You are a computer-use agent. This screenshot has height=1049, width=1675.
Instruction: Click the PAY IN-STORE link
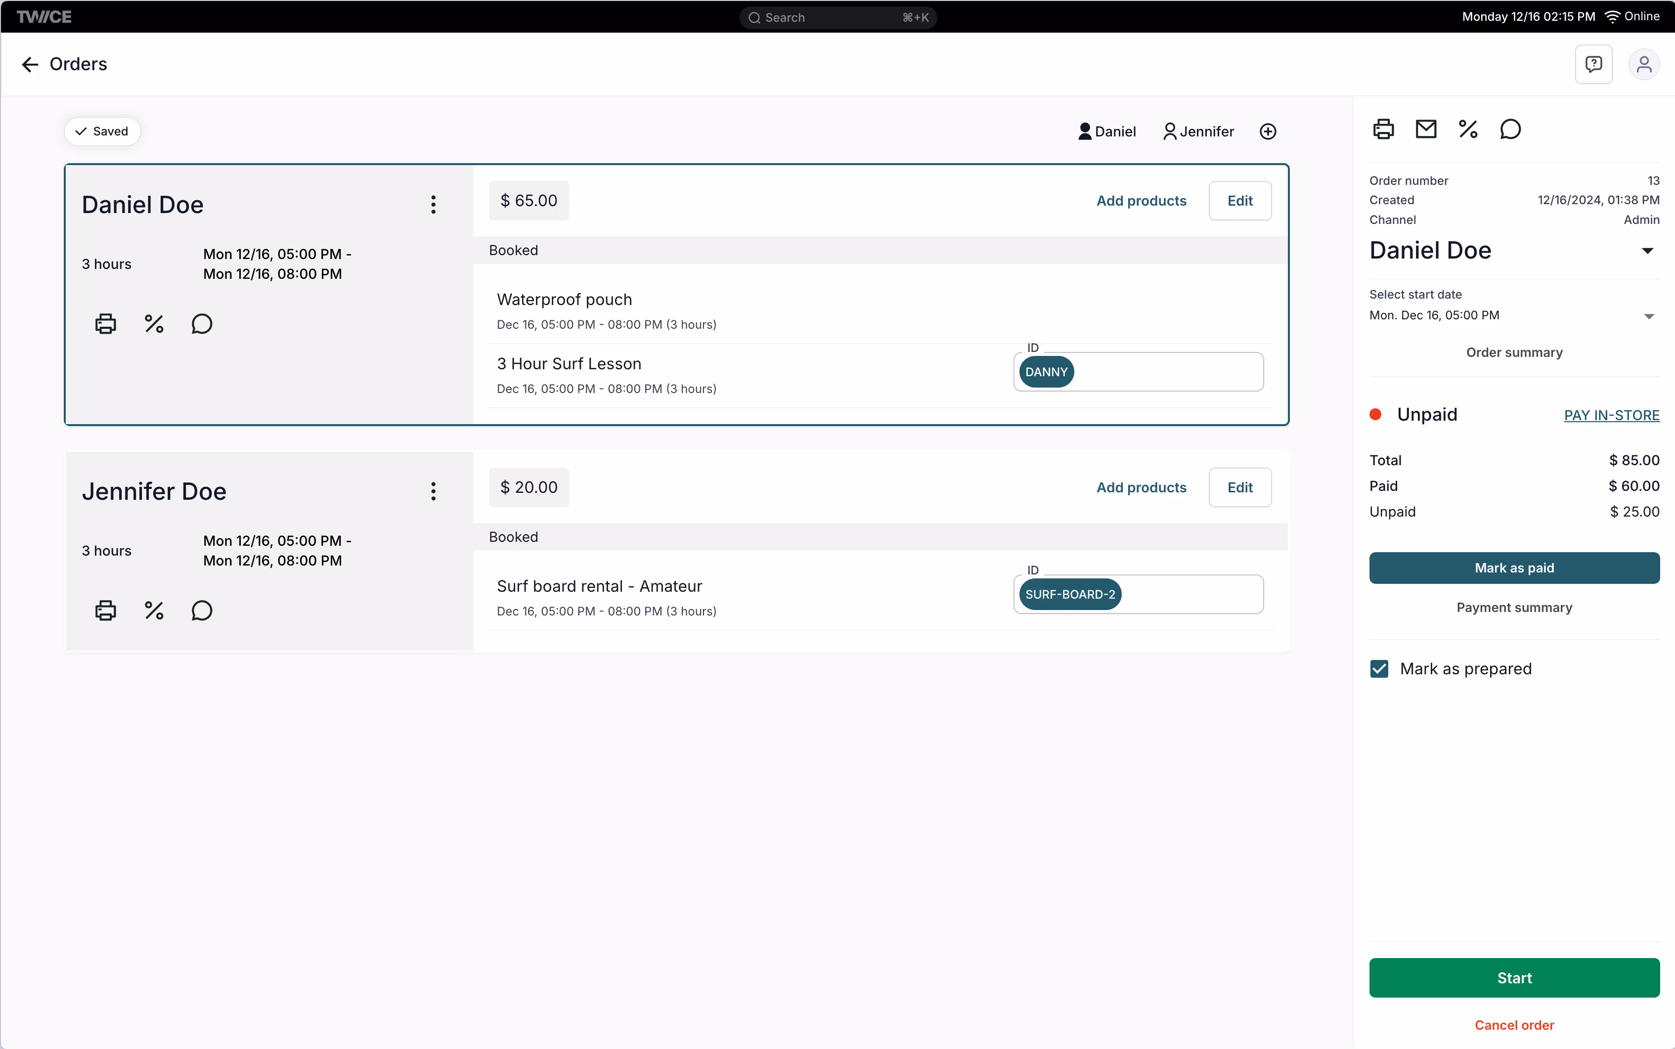[x=1611, y=415]
